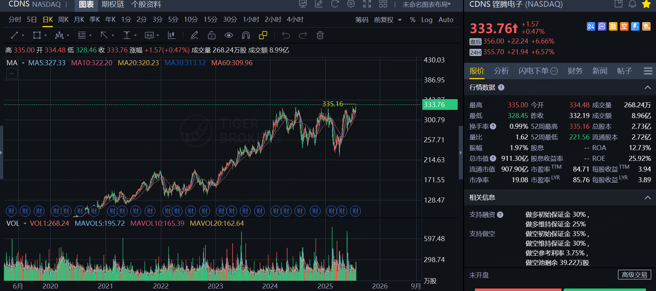Collapse the MA legend chevron box

coord(12,74)
